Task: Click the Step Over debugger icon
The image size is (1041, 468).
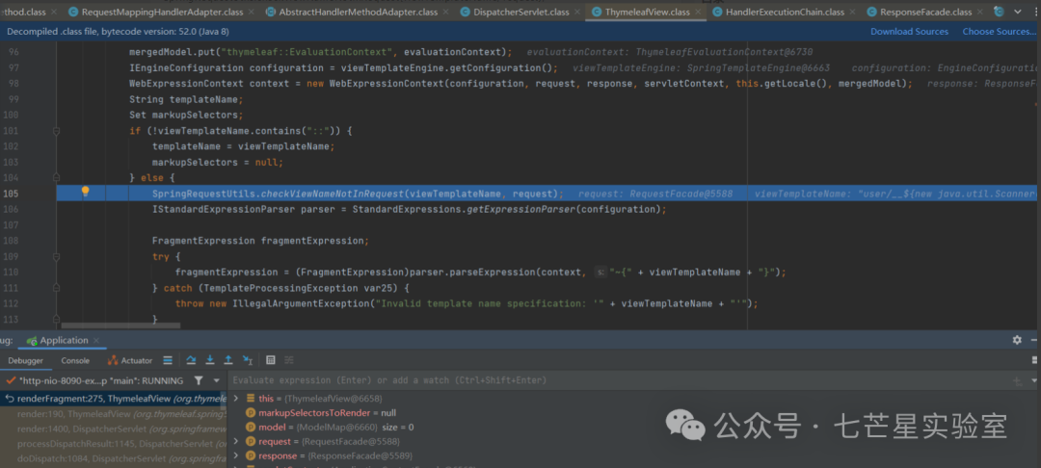Action: pyautogui.click(x=191, y=360)
